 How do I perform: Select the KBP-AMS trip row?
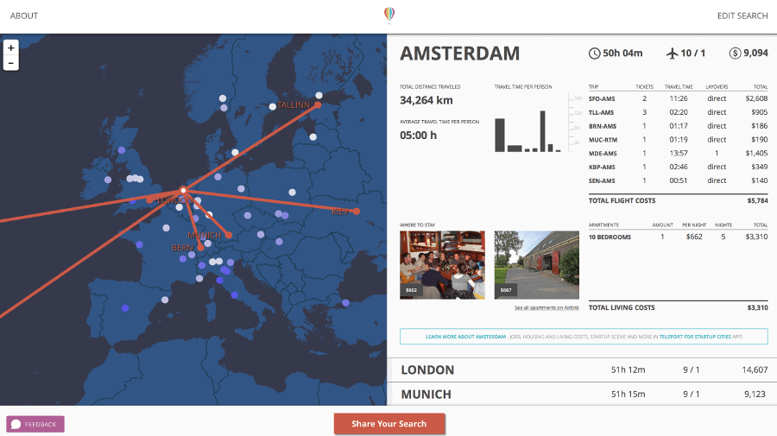678,167
